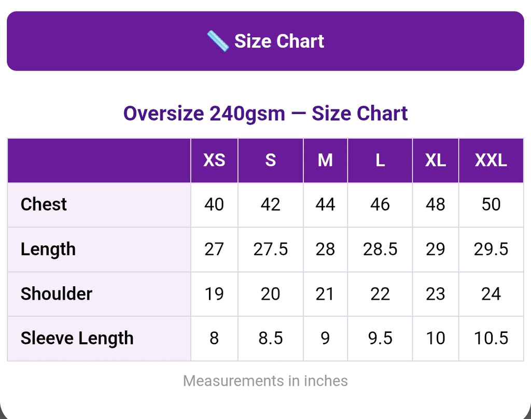Click the ruler icon beside Size Chart

pos(218,41)
